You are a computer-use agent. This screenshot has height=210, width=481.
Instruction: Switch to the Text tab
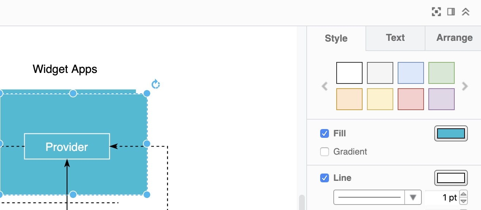tap(395, 38)
